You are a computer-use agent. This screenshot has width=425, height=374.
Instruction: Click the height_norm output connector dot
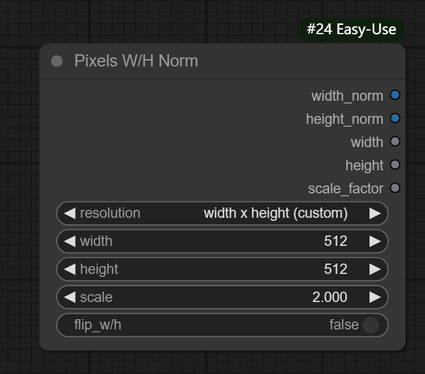click(x=395, y=118)
